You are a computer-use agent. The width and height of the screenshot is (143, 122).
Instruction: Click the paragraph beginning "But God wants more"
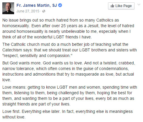[x=69, y=71]
